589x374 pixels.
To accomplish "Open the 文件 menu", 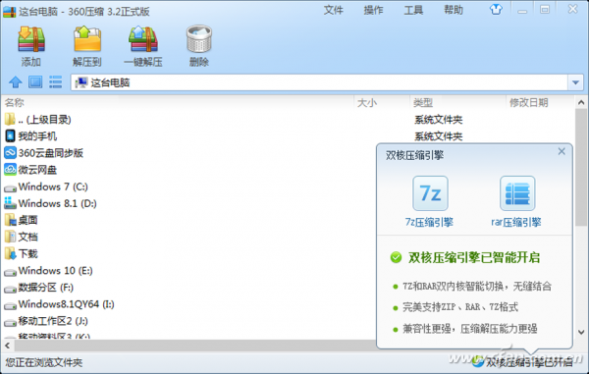I will (x=334, y=10).
